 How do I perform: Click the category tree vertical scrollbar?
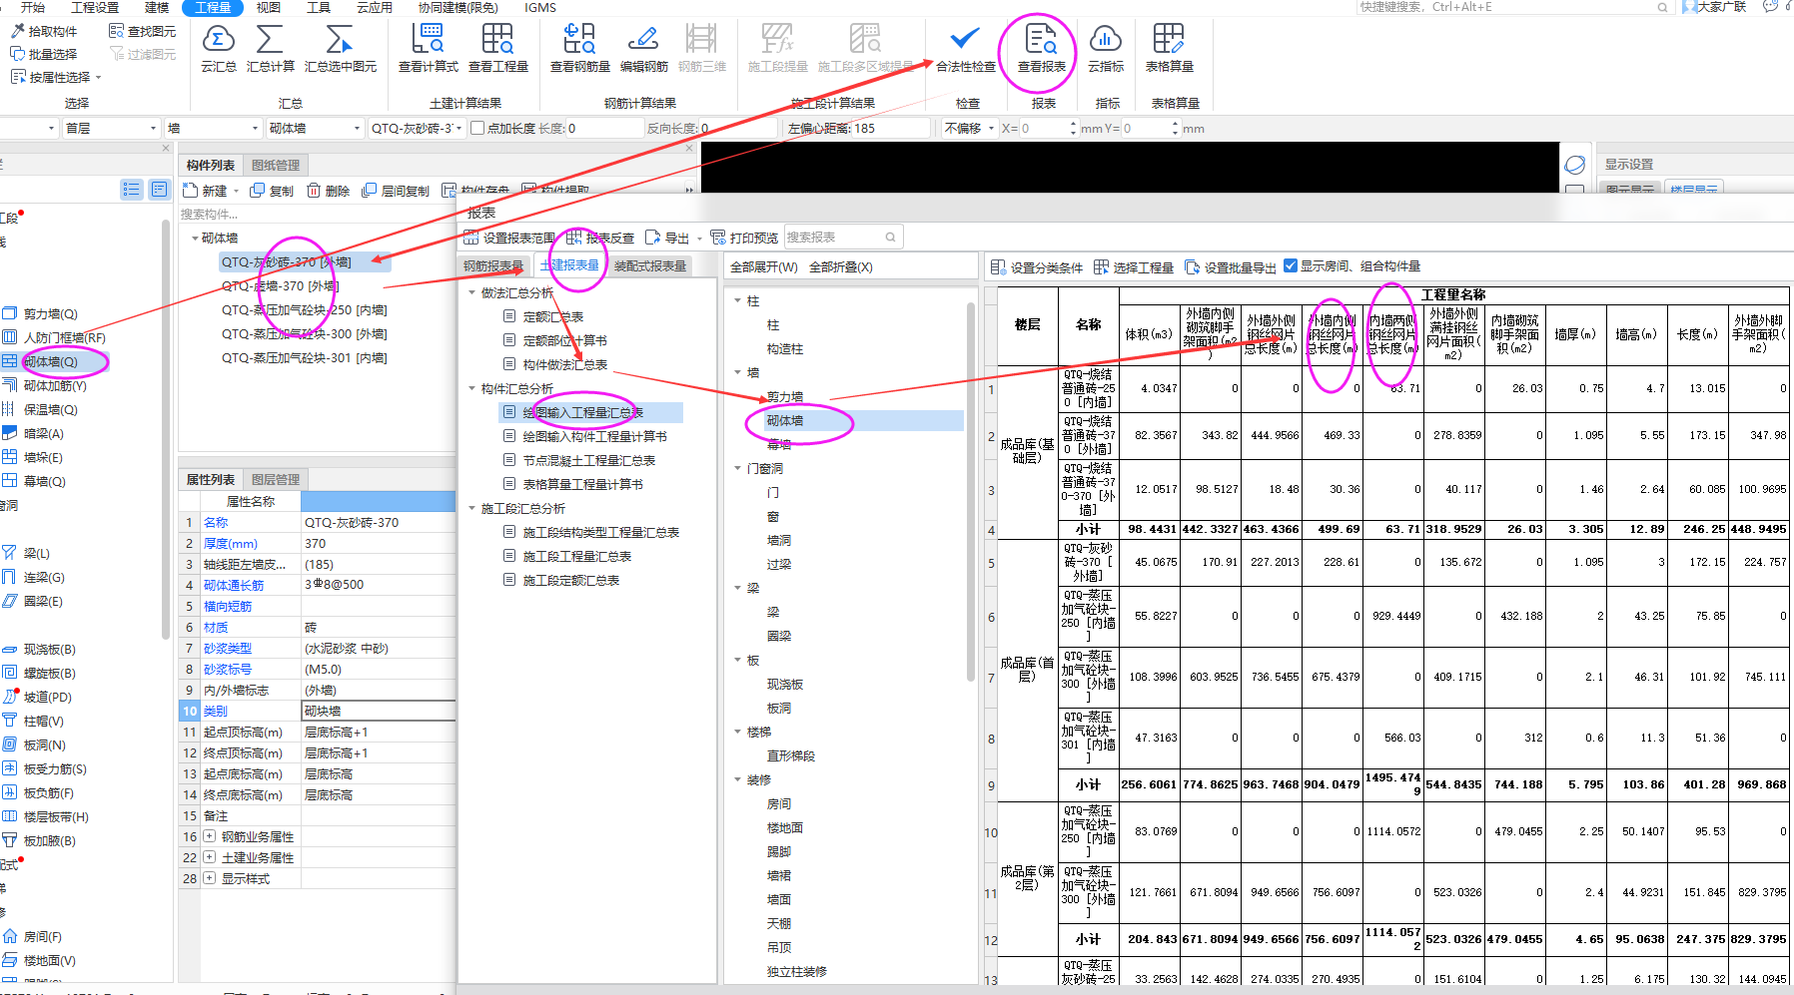click(x=970, y=494)
